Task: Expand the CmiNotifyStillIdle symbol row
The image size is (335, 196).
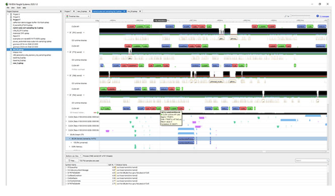Action: click(66, 181)
